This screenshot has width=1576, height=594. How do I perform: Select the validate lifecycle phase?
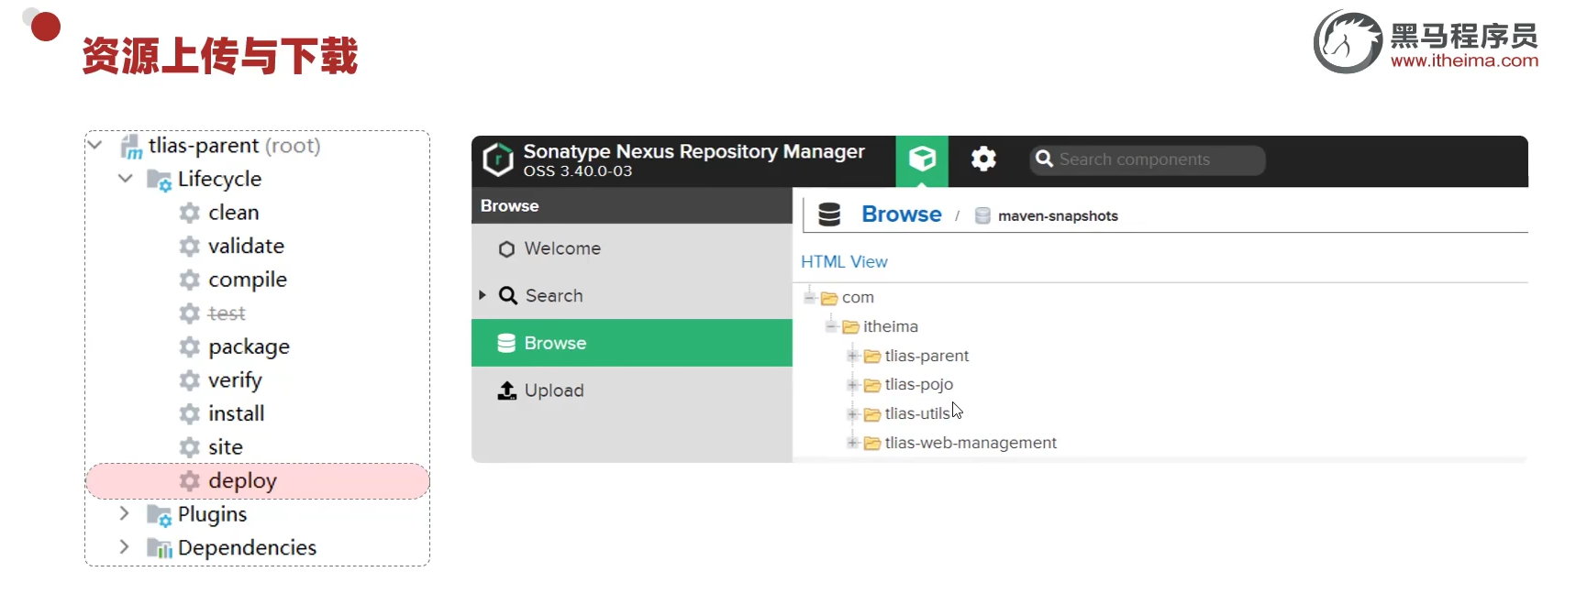tap(246, 246)
